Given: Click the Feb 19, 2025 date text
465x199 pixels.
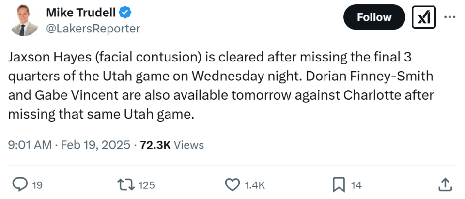Looking at the screenshot, I should (95, 145).
